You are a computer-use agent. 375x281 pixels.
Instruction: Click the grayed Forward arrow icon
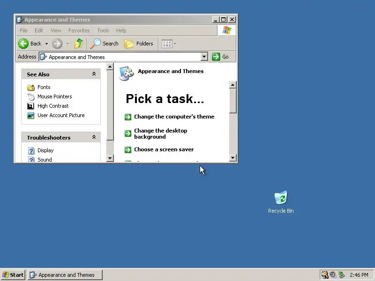[57, 44]
